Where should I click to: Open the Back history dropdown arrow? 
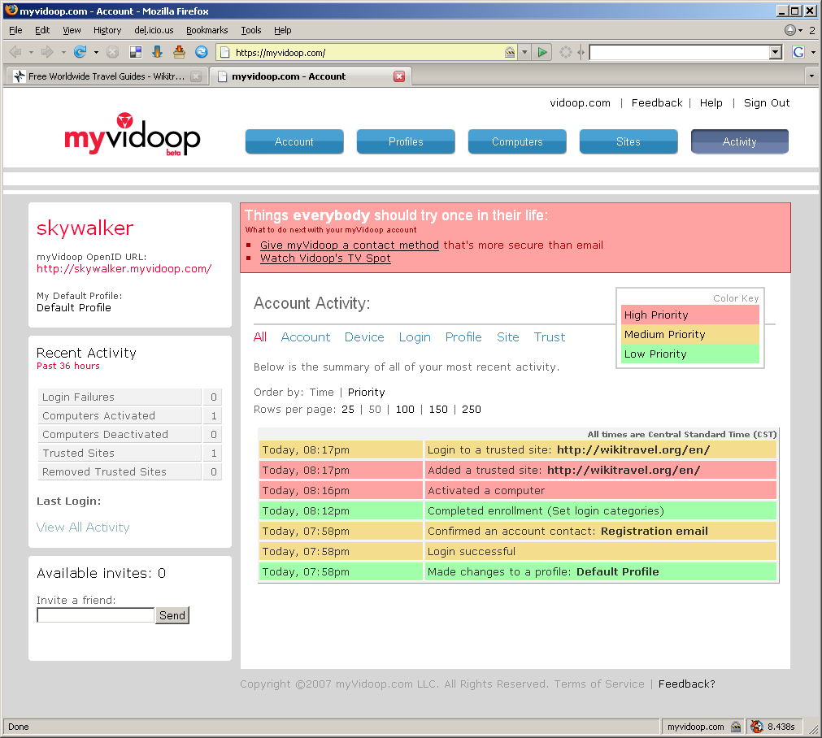(x=32, y=52)
